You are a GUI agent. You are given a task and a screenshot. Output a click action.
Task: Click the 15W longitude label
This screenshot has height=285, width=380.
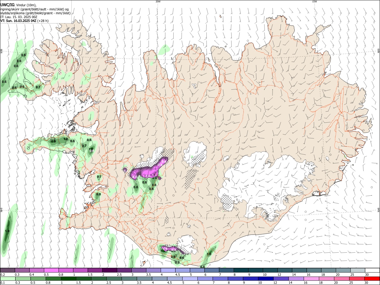point(314,1)
